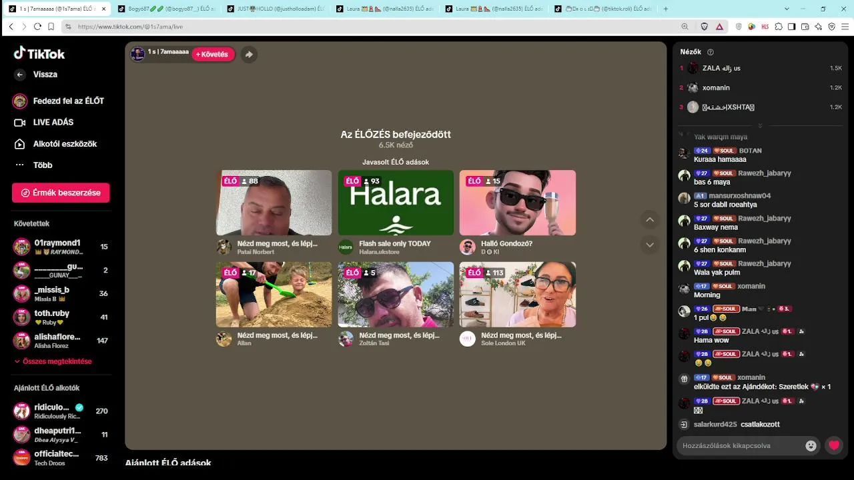Open Leo AI sparkle icon
854x480 pixels.
(818, 27)
